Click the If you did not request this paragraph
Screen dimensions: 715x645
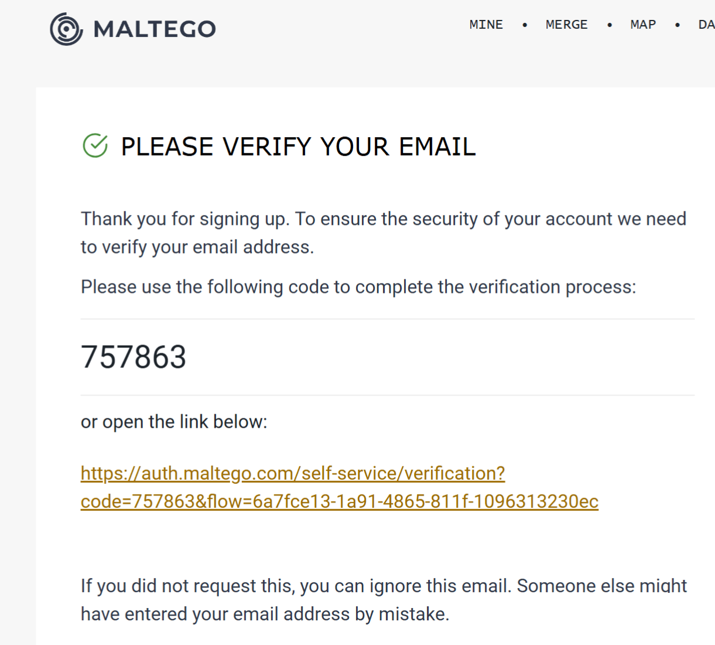383,600
